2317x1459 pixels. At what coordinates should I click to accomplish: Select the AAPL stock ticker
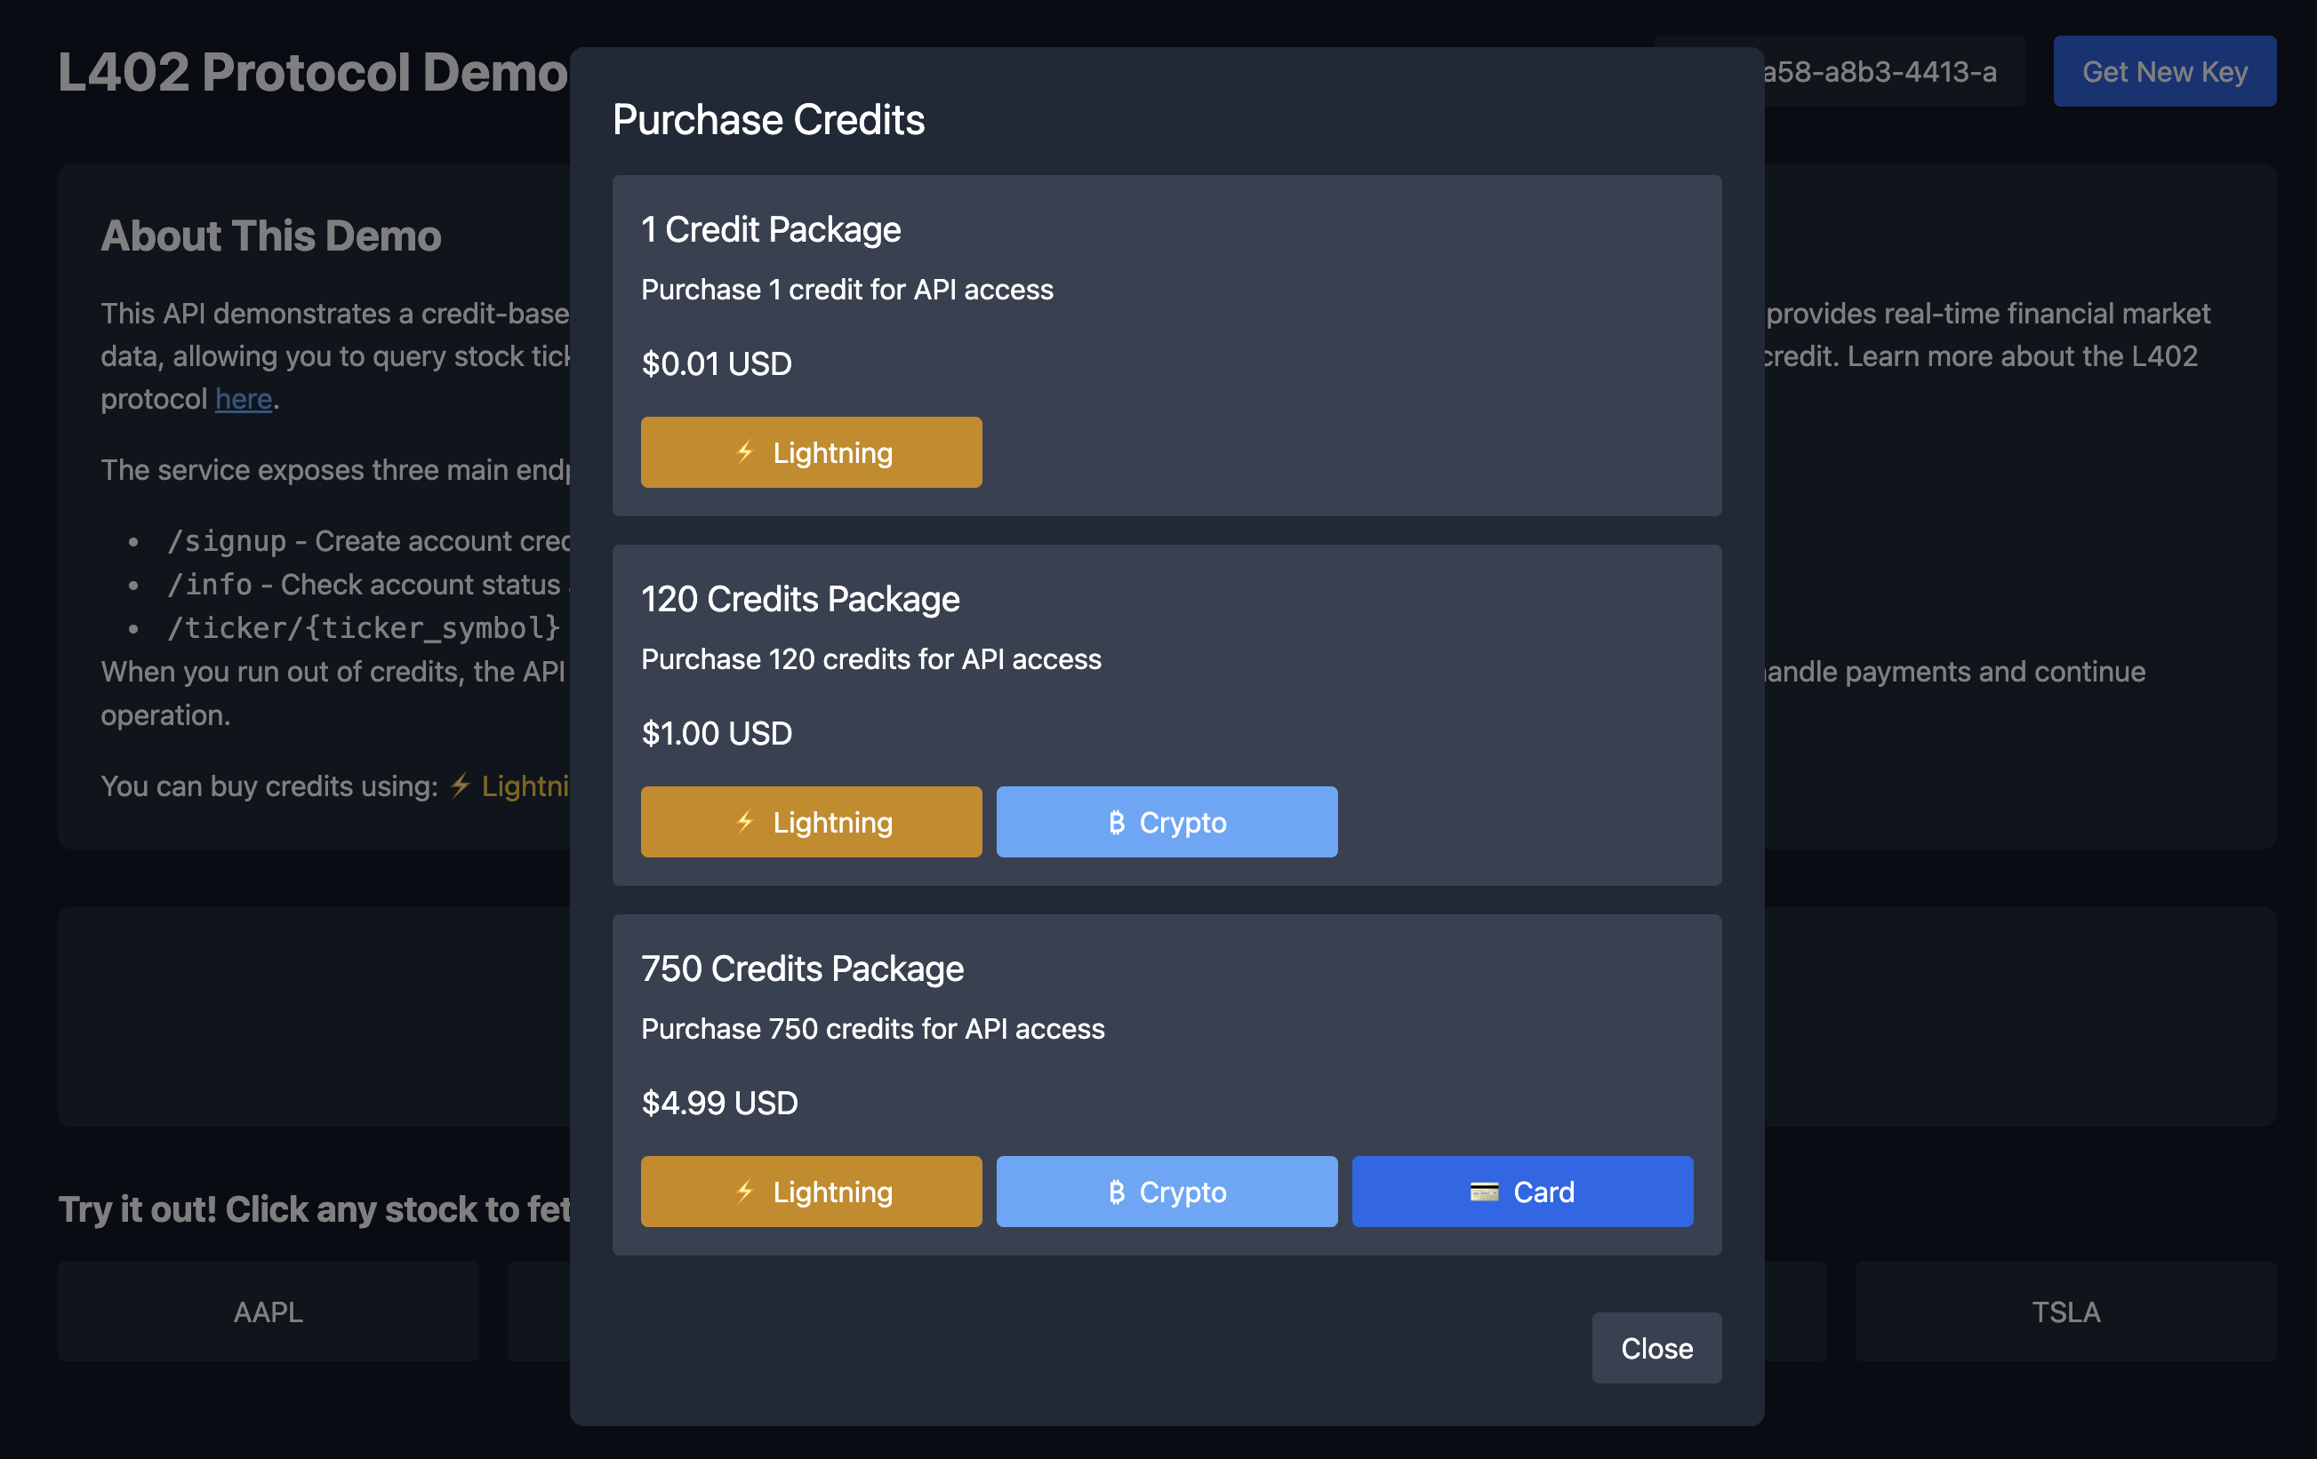click(x=269, y=1311)
